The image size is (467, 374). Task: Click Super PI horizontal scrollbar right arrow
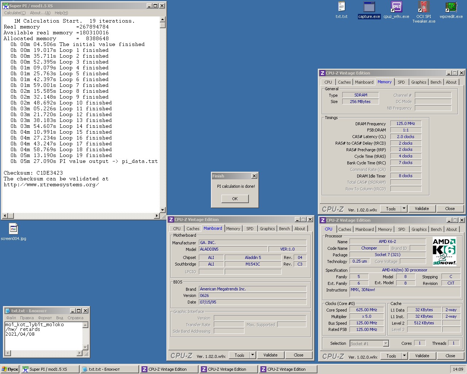(157, 216)
